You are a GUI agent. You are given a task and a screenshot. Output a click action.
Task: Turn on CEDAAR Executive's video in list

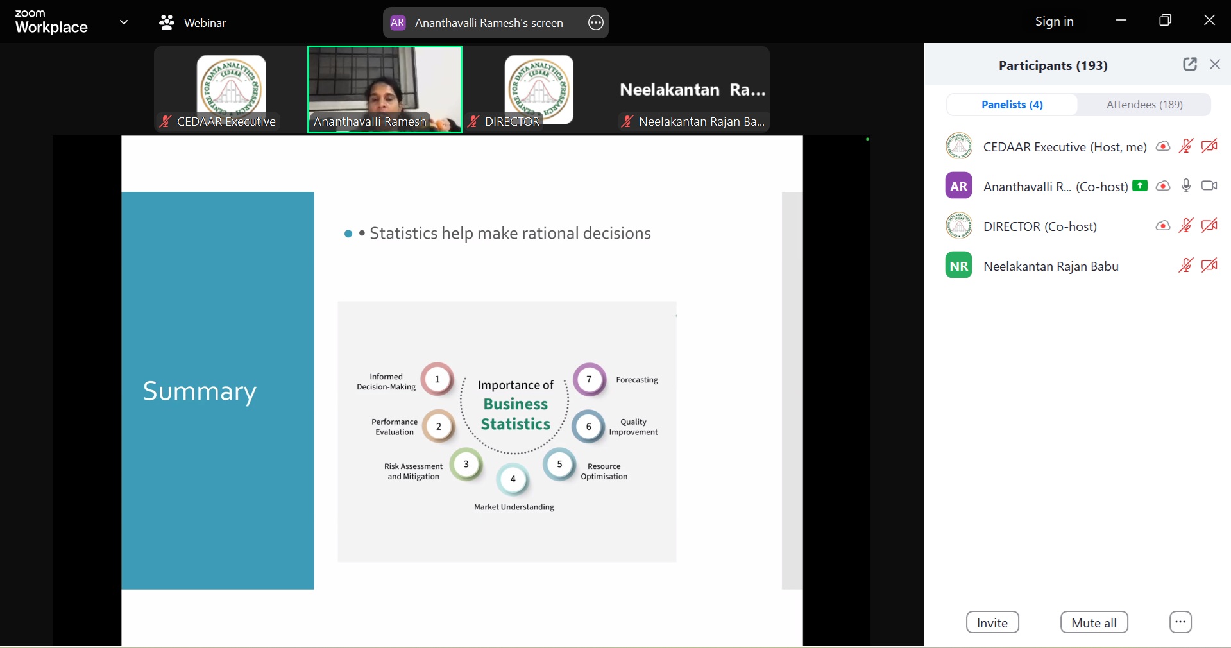tap(1209, 146)
